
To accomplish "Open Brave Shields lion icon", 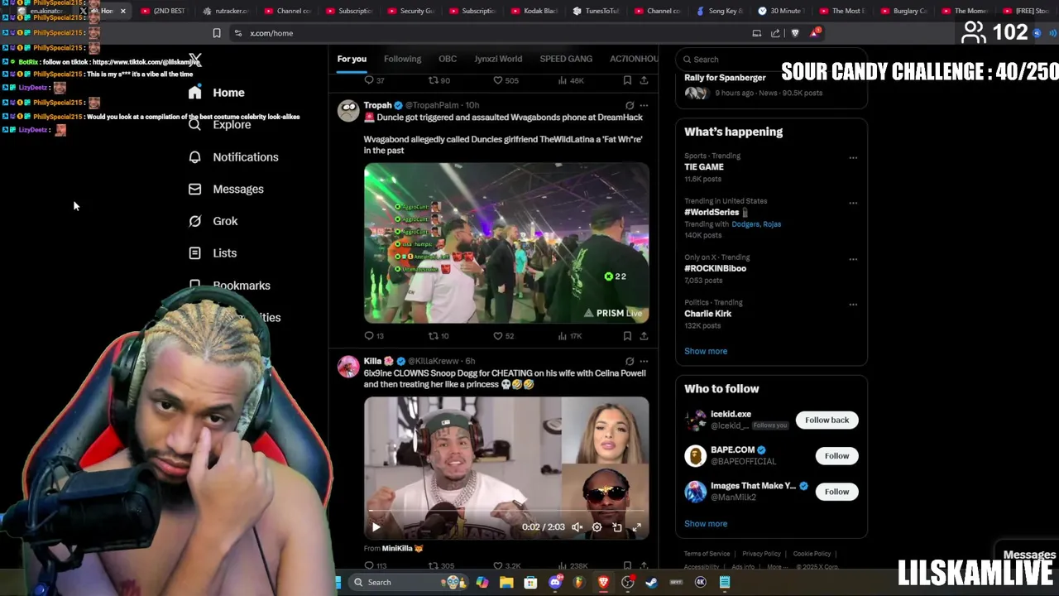I will click(x=795, y=33).
